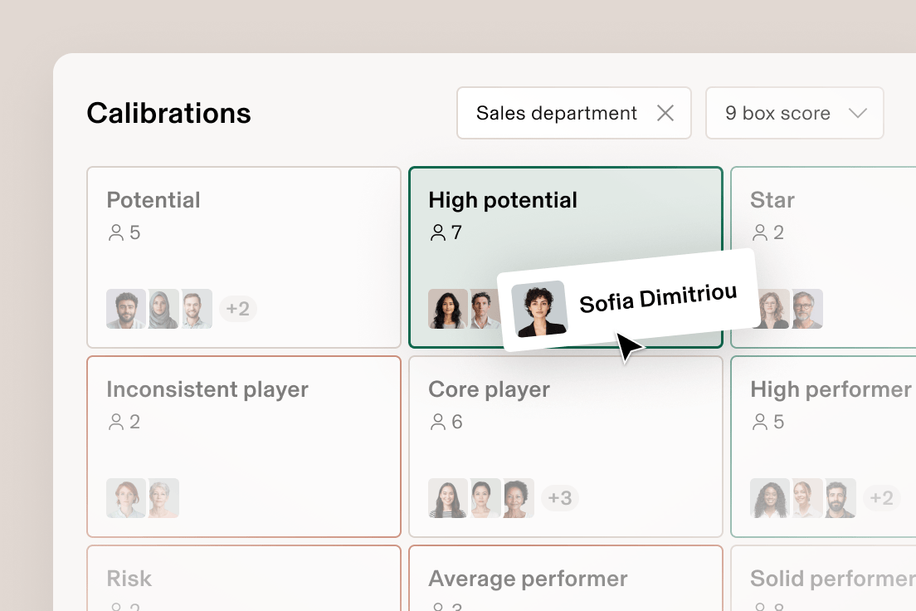Screen dimensions: 916x611
Task: Click the people icon on Average performer card
Action: [436, 607]
